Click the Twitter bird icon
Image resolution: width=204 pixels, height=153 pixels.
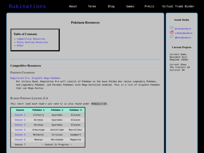(x=172, y=37)
